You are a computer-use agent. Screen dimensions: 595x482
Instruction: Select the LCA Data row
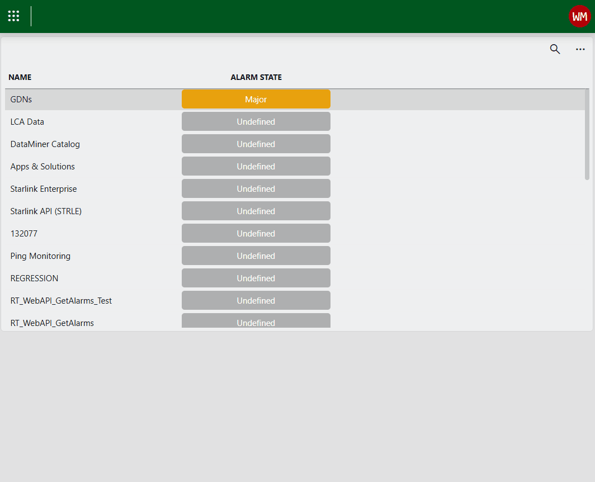point(27,122)
